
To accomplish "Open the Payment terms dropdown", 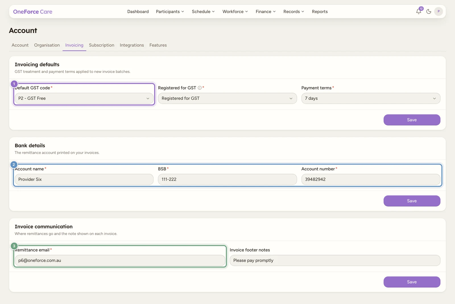I will [371, 98].
